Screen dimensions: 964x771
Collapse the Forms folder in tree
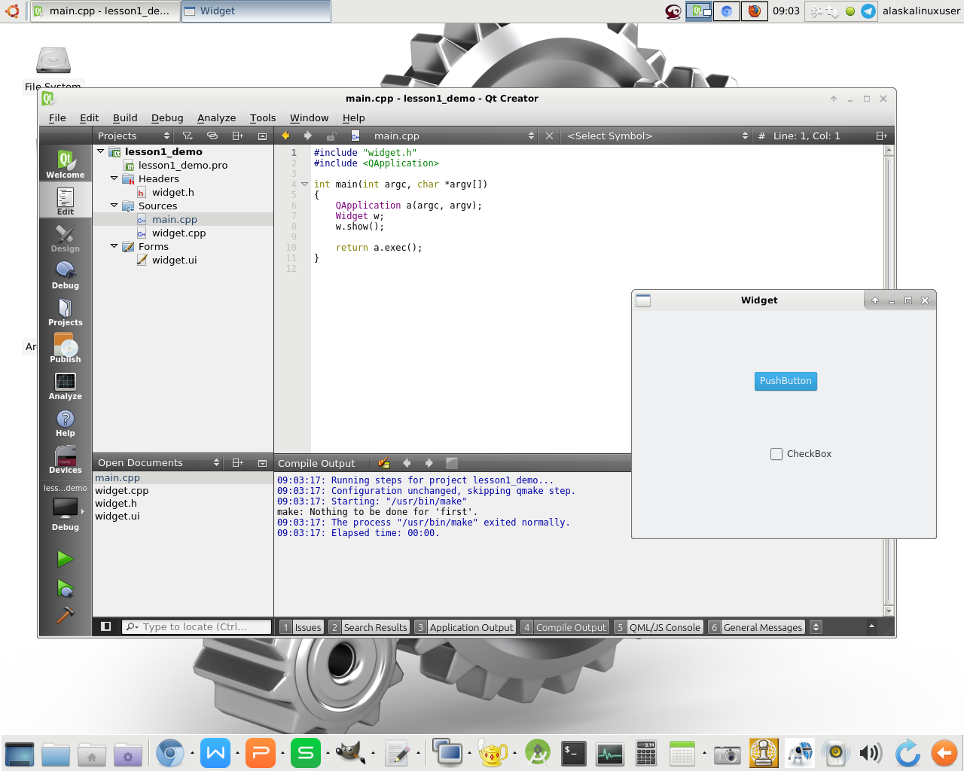(114, 246)
